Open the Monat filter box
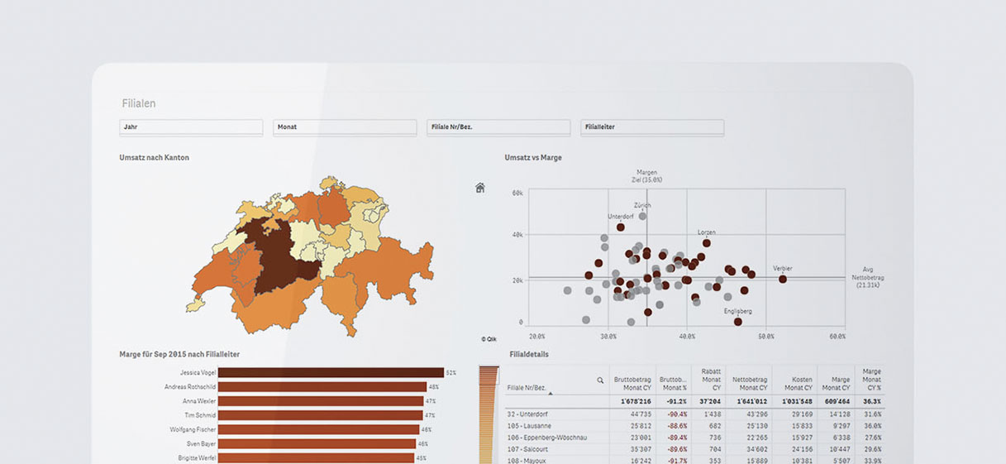The height and width of the screenshot is (464, 1006). point(345,127)
